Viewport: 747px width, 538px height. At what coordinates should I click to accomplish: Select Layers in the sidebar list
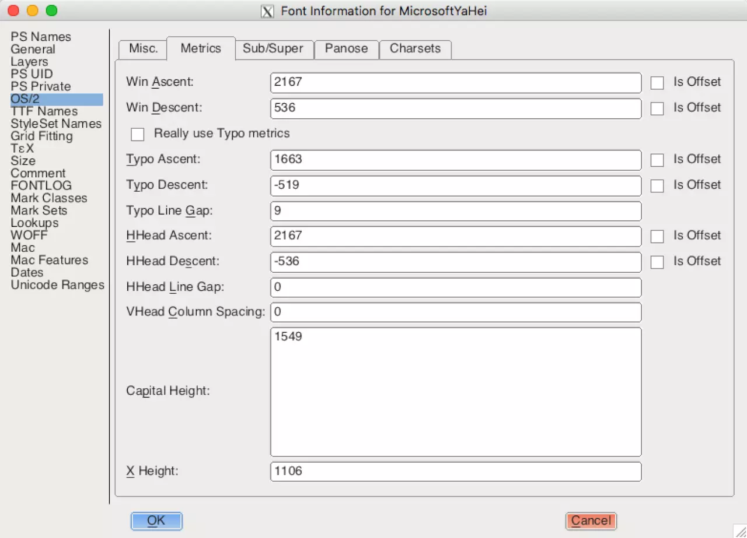pyautogui.click(x=29, y=62)
